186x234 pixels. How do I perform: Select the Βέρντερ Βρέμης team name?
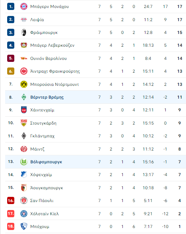click(x=47, y=97)
